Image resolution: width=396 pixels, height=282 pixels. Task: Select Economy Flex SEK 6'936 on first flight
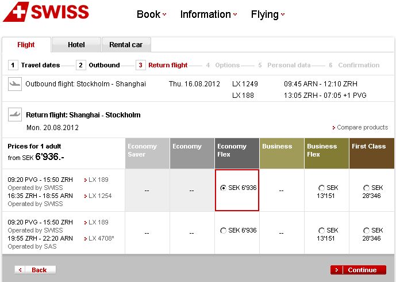(x=224, y=188)
